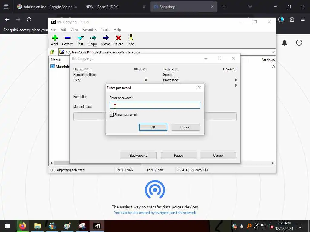Open the View menu in 7-Zip

pyautogui.click(x=74, y=30)
